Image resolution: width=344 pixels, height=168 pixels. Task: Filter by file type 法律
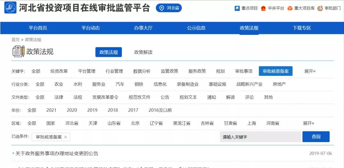[x=59, y=97]
